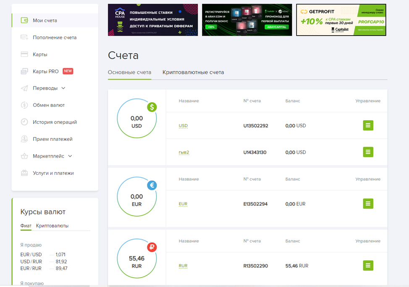This screenshot has height=287, width=409.
Task: Click account number U13502292
Action: (256, 126)
